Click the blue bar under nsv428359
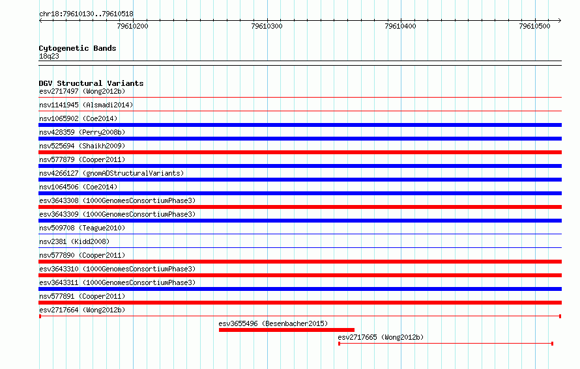This screenshot has height=369, width=580. pos(300,139)
